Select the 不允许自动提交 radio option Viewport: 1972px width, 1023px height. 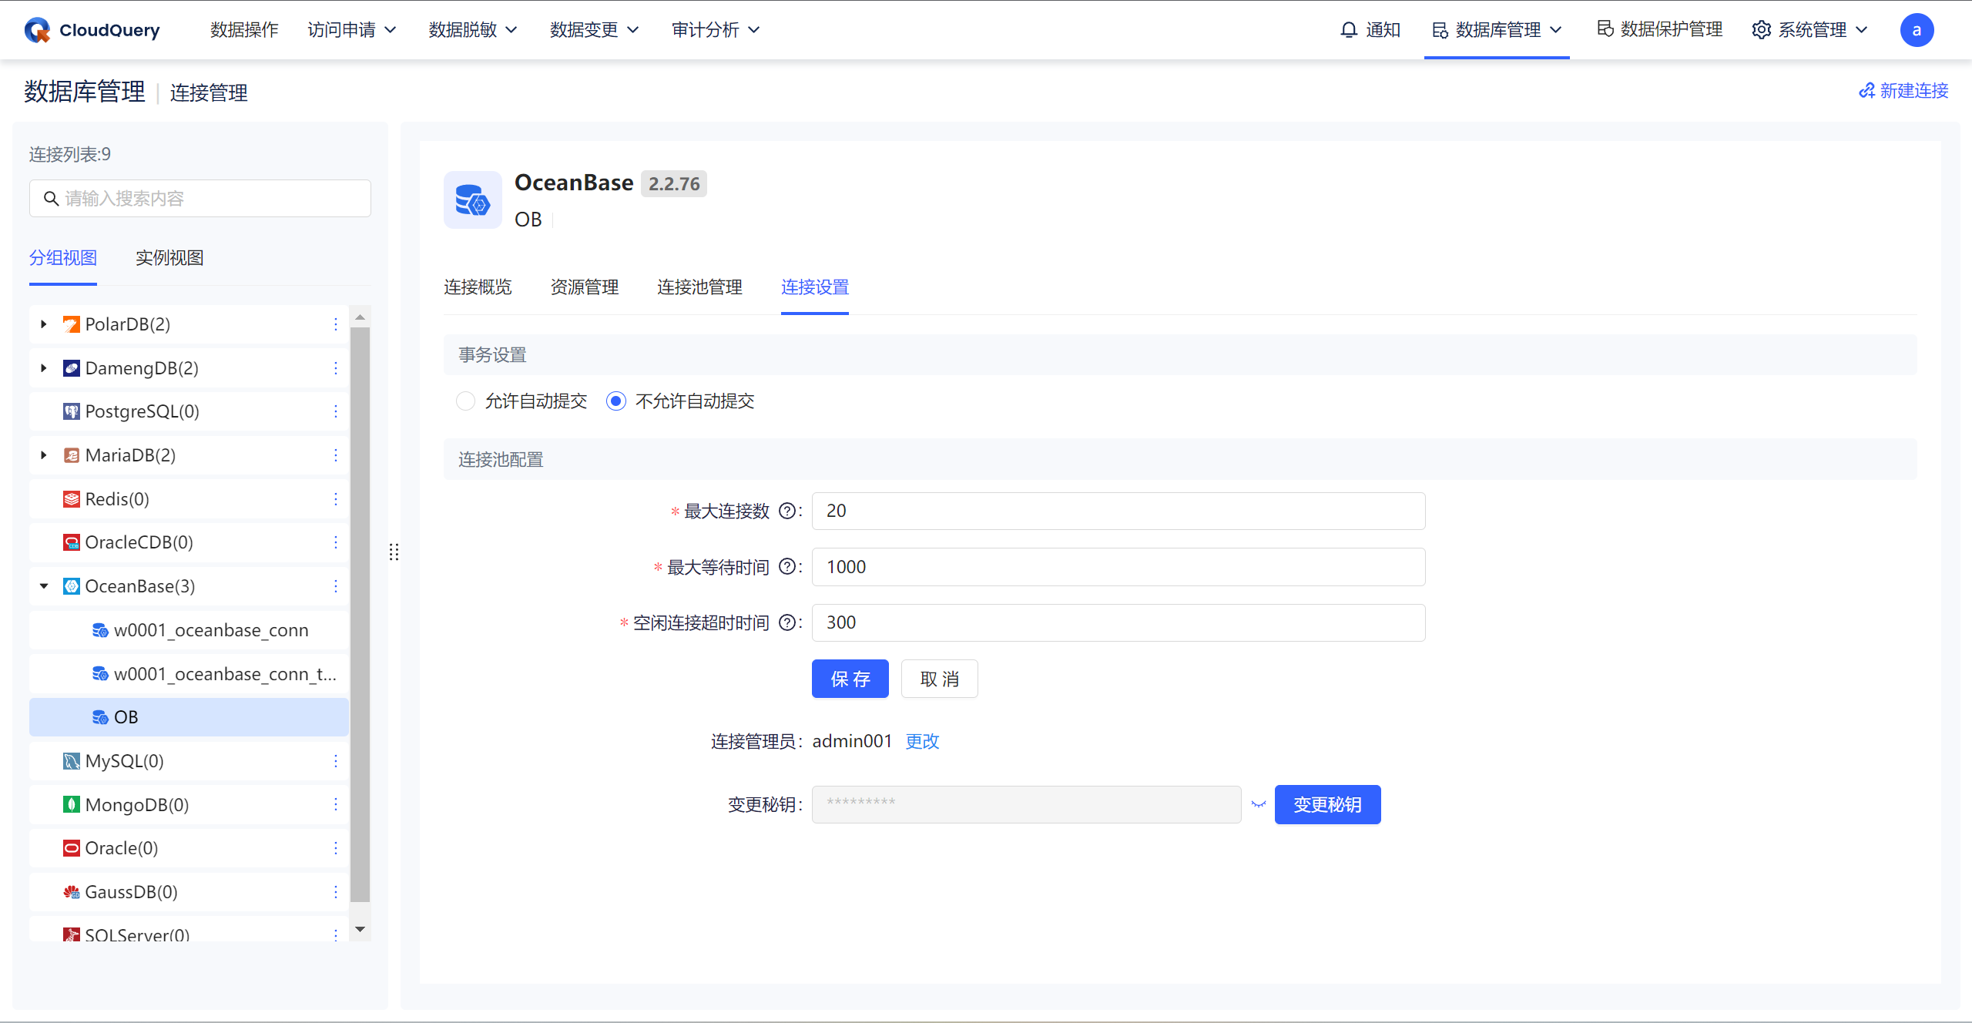tap(615, 401)
